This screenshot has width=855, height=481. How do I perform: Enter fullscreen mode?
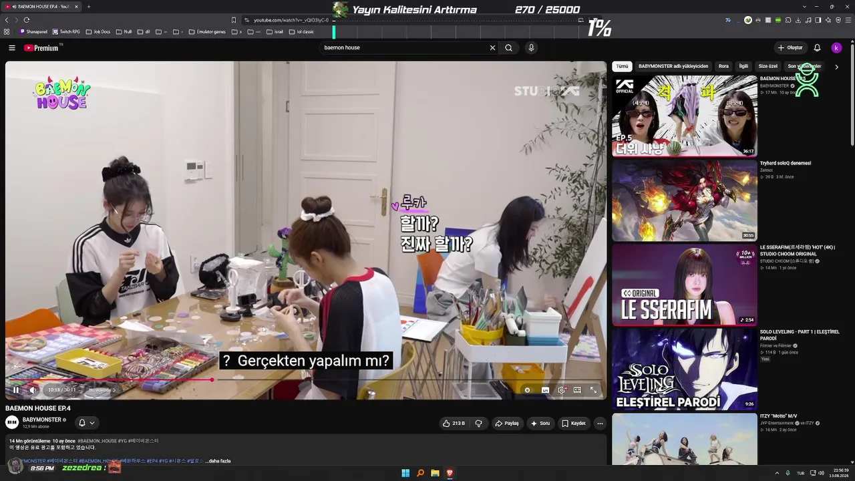coord(593,390)
